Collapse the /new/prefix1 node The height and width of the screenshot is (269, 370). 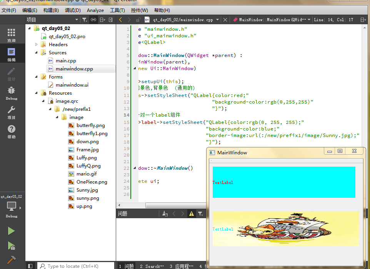pyautogui.click(x=50, y=109)
